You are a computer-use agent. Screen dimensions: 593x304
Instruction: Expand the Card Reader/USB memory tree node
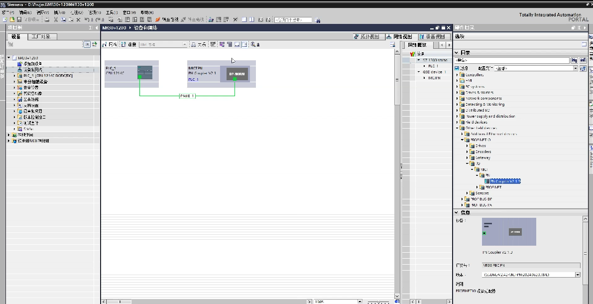(9, 141)
